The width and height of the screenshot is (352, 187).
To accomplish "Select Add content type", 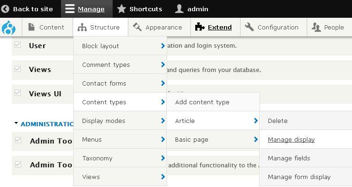I will (x=213, y=102).
